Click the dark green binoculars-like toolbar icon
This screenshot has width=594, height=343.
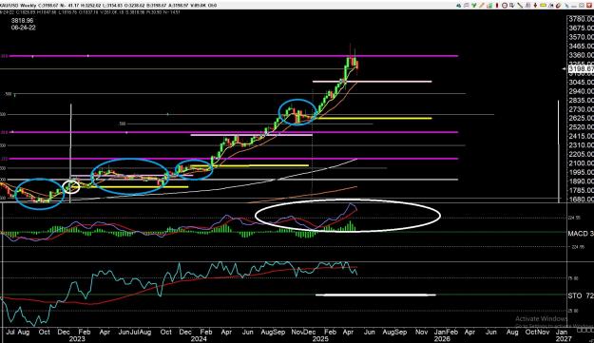coord(459,6)
